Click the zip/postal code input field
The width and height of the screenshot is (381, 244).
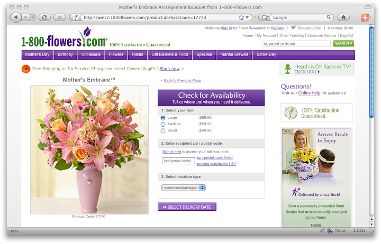click(x=179, y=161)
